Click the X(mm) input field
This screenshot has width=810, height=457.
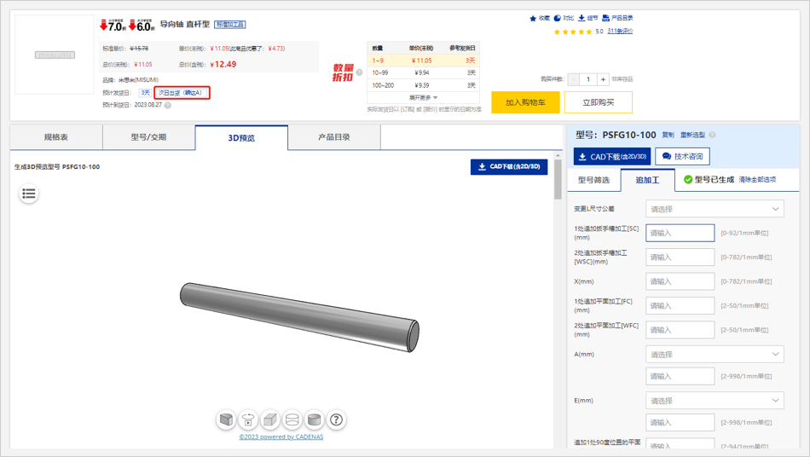680,281
